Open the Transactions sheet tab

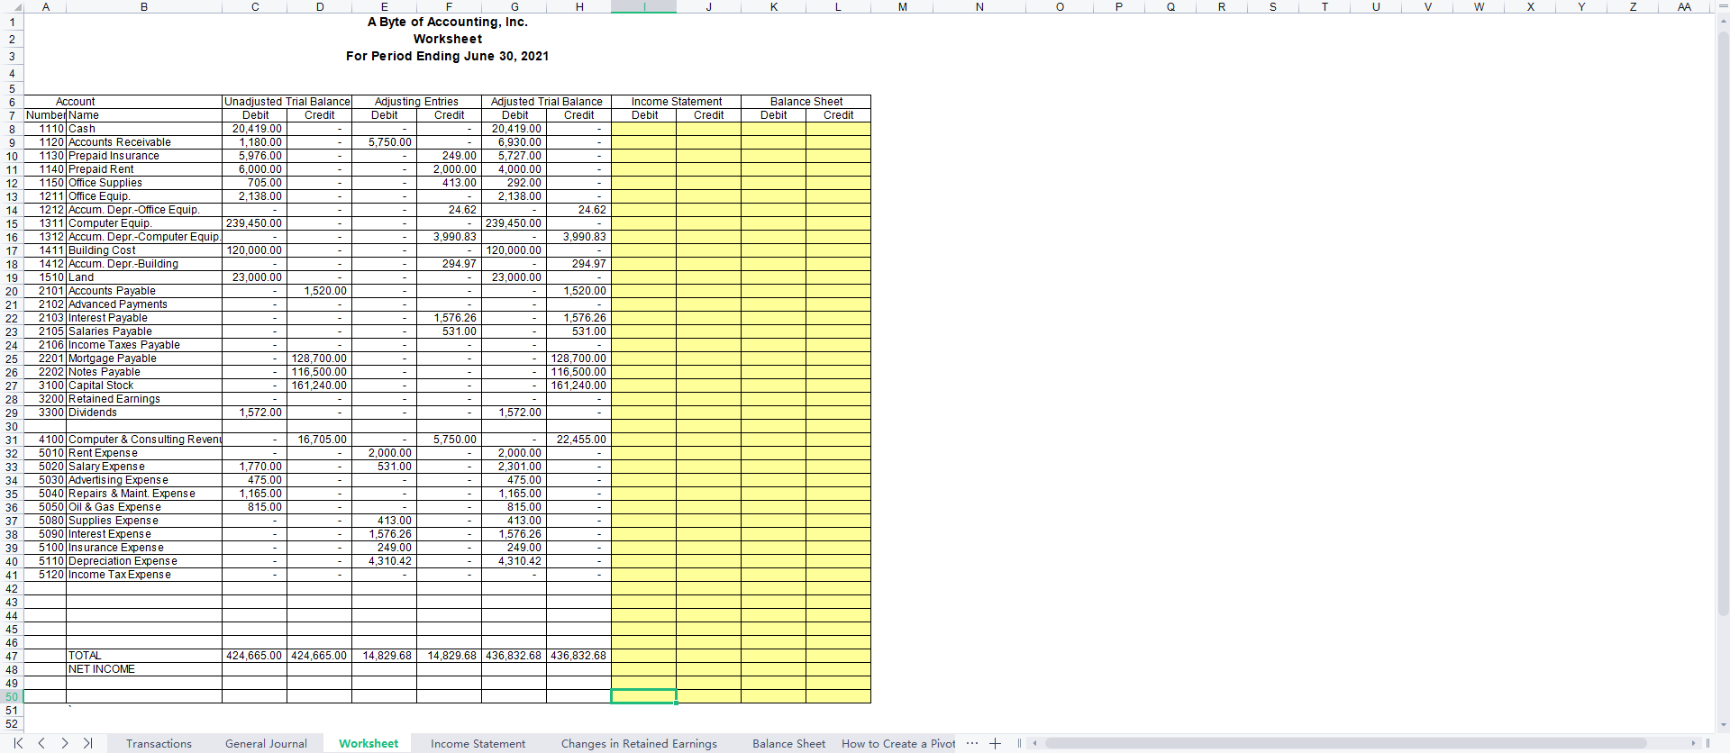point(159,743)
